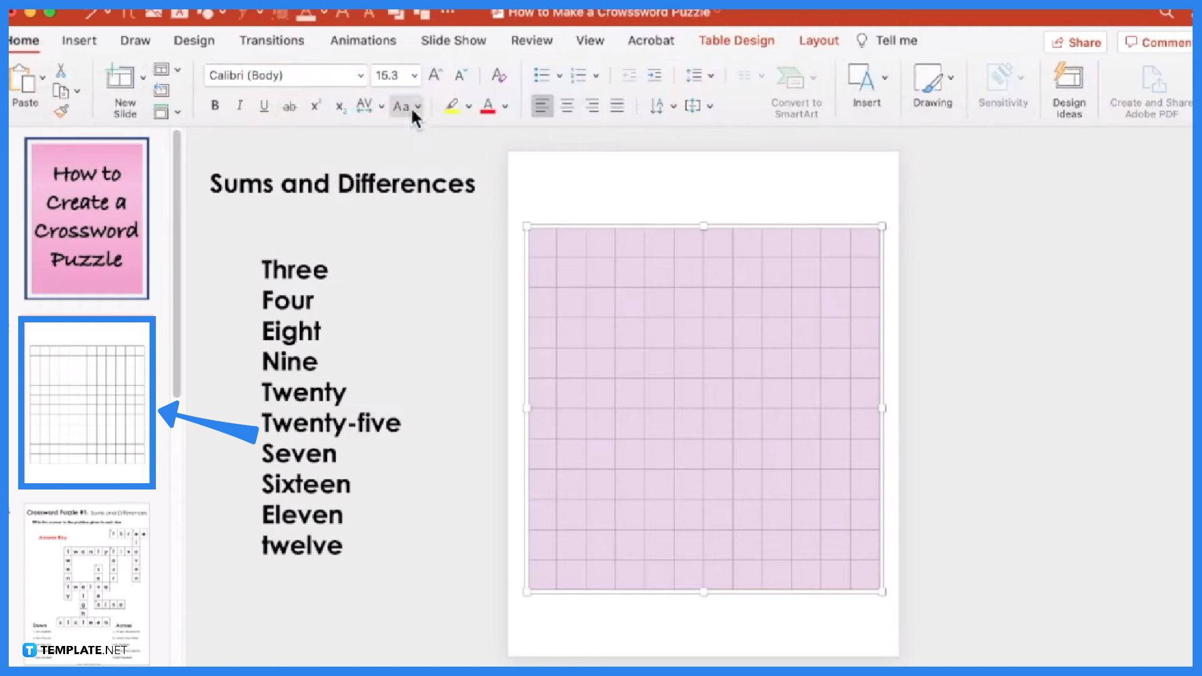Click the Increase Font Size icon
Image resolution: width=1202 pixels, height=676 pixels.
coord(435,75)
